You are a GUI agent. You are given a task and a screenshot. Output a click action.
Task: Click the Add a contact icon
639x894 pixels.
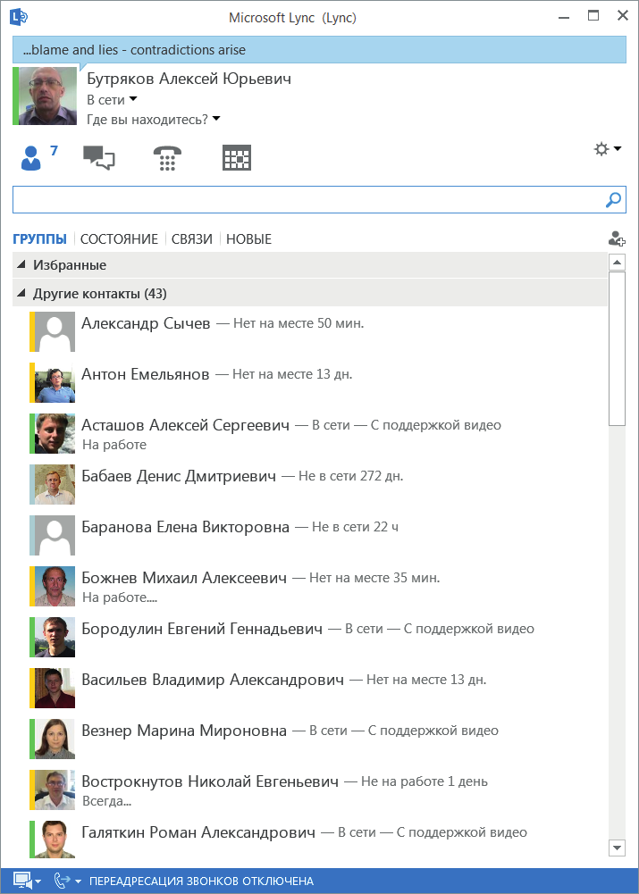617,238
